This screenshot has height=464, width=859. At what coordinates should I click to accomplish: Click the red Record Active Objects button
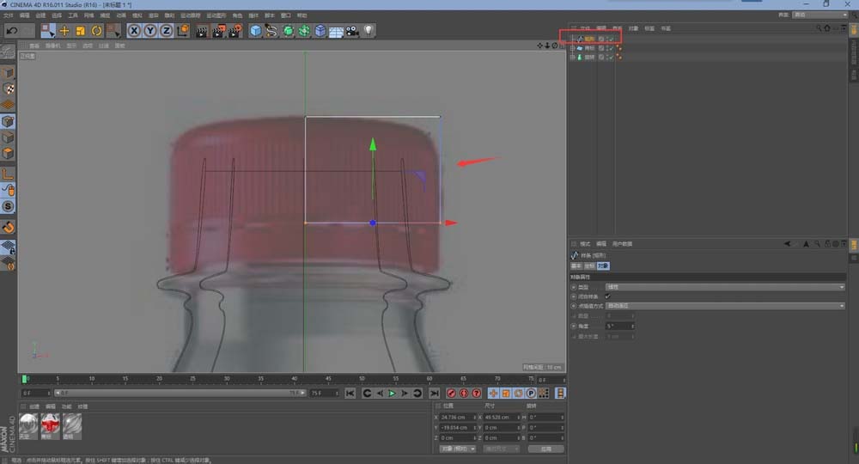(451, 394)
